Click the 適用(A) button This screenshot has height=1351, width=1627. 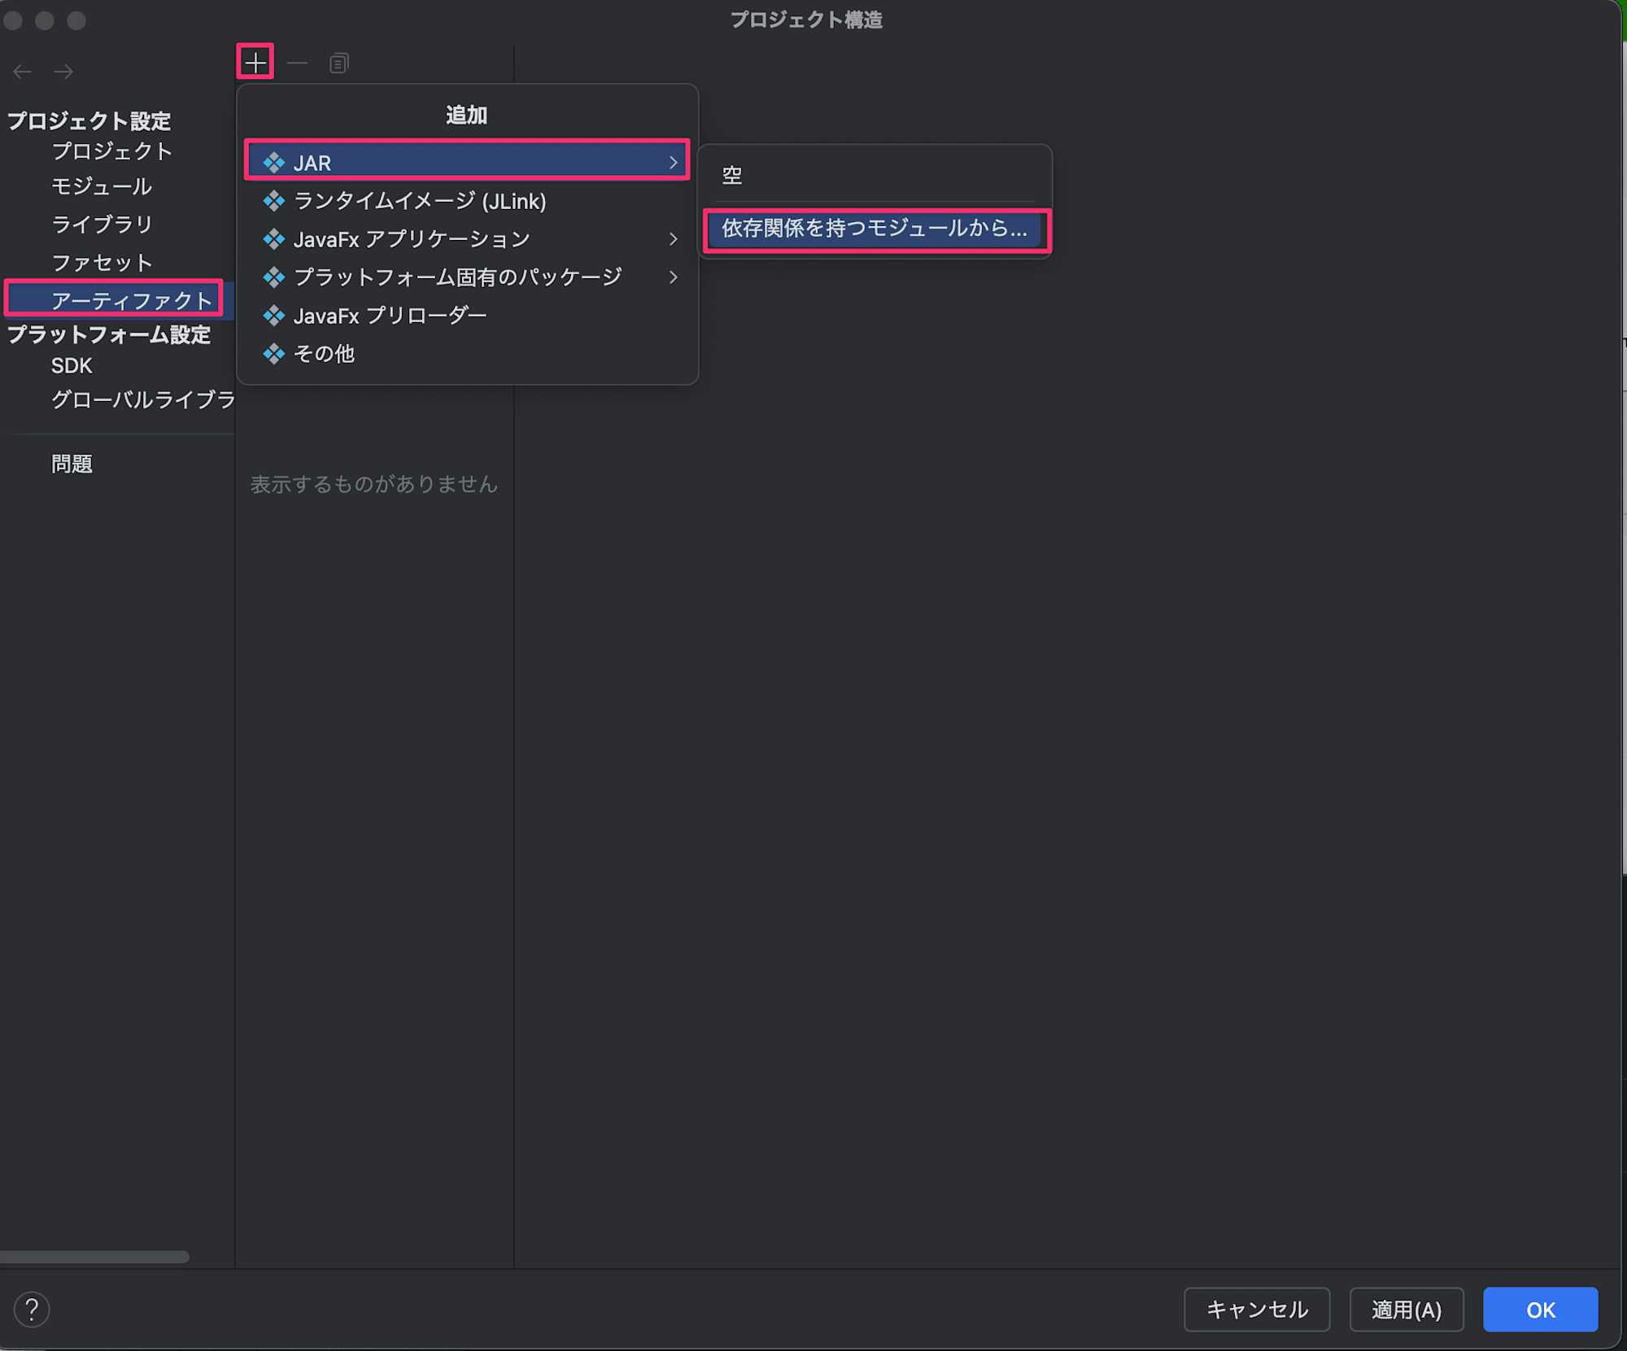click(1407, 1310)
